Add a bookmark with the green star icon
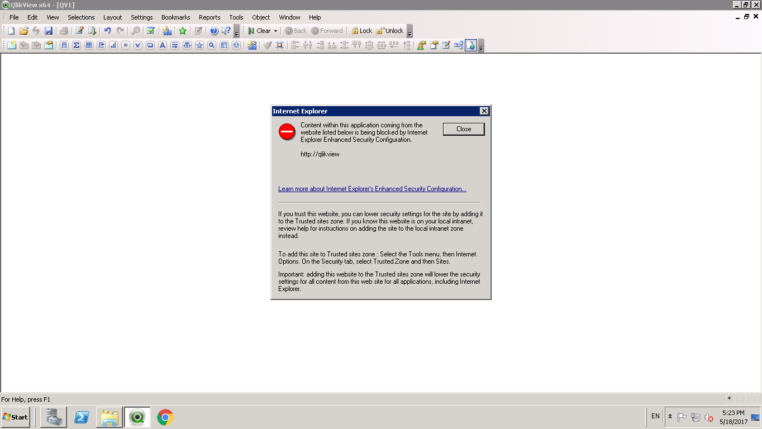Viewport: 762px width, 429px height. [183, 31]
